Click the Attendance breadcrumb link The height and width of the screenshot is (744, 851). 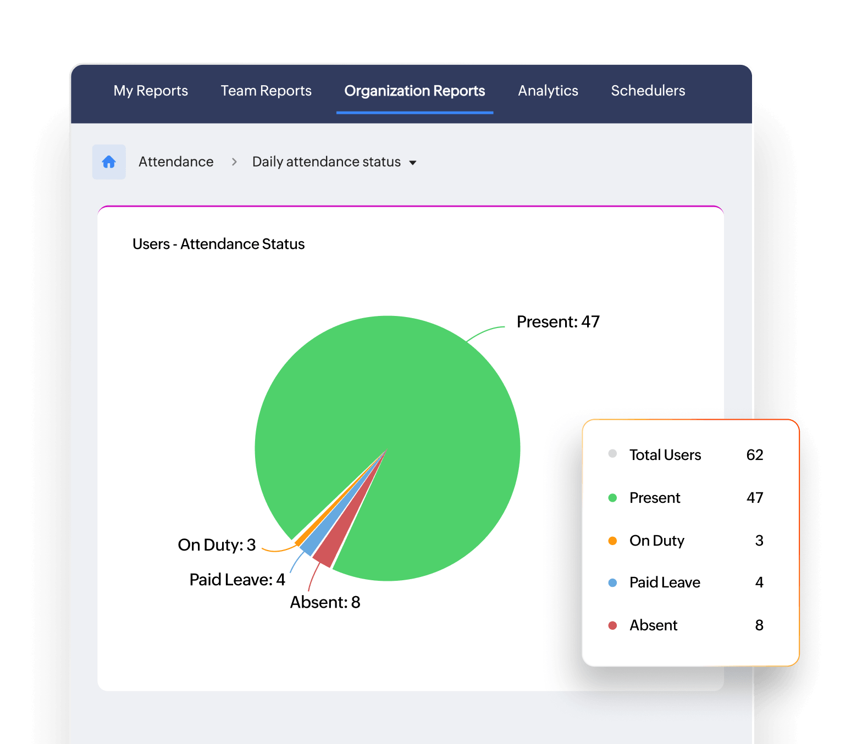(x=176, y=162)
